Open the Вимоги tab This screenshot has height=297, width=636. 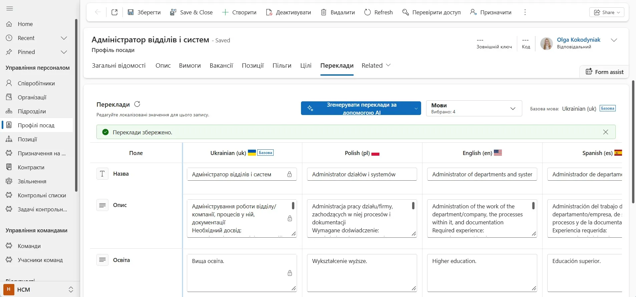coord(190,66)
